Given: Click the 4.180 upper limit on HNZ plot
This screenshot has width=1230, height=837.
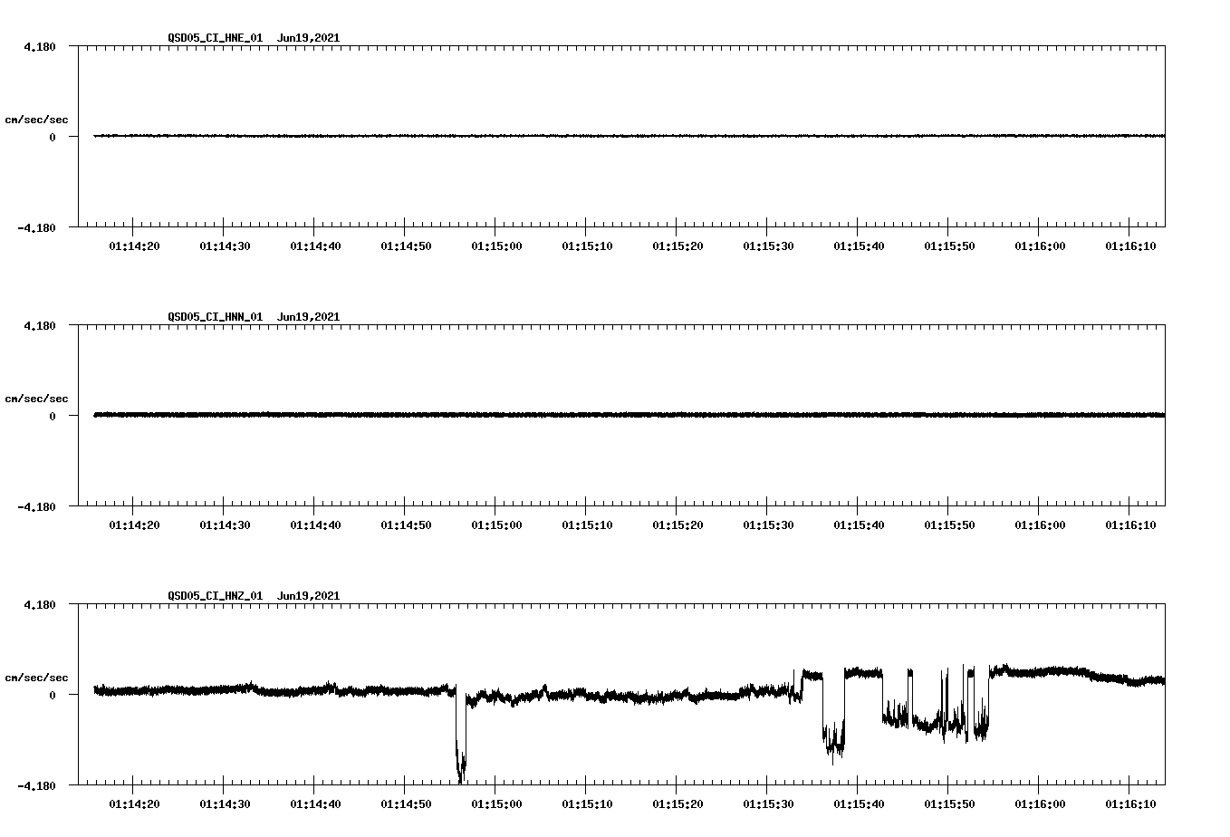Looking at the screenshot, I should pyautogui.click(x=40, y=604).
